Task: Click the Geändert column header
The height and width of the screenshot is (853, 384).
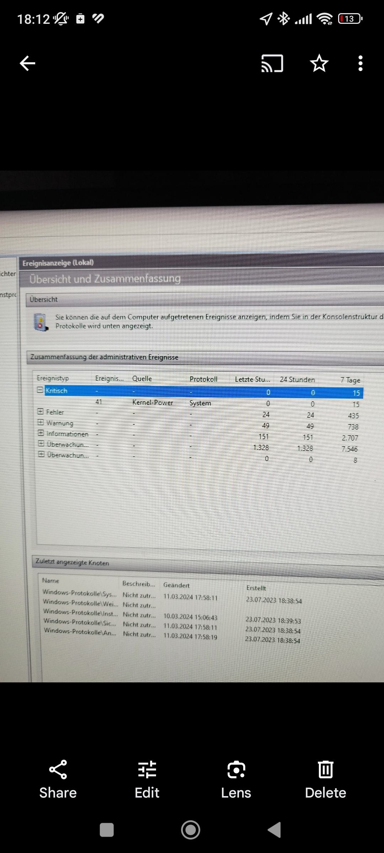Action: pos(176,585)
